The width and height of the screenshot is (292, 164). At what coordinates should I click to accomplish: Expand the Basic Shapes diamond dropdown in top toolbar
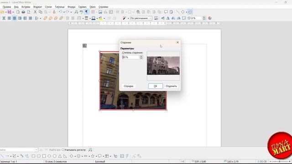click(187, 12)
